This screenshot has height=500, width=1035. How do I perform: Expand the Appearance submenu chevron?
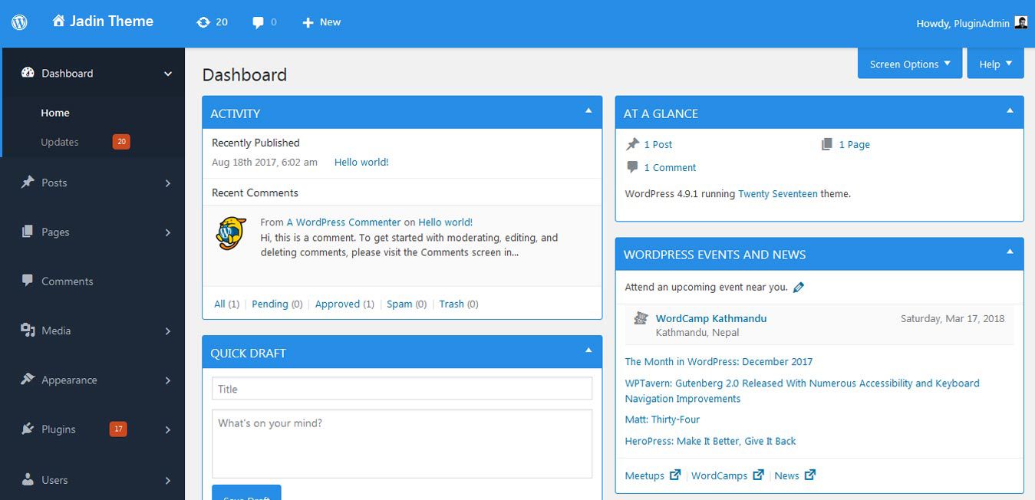(x=168, y=380)
